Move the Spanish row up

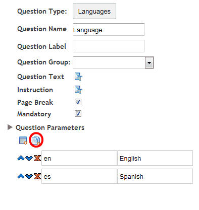tap(21, 176)
